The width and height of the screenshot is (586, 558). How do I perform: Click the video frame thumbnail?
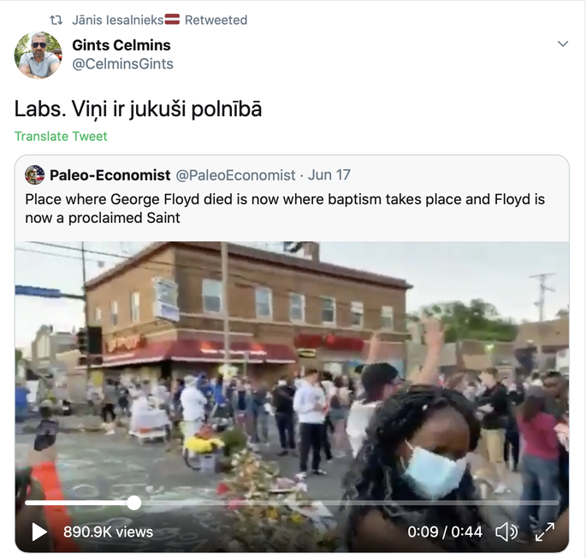pyautogui.click(x=292, y=373)
